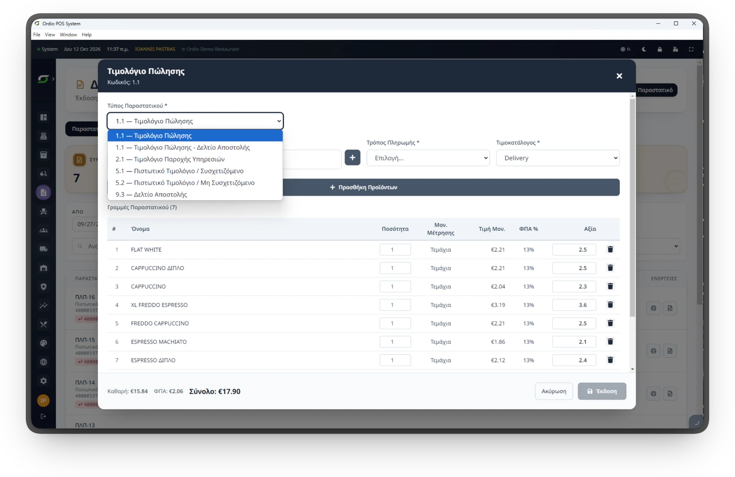Image resolution: width=735 pixels, height=477 pixels.
Task: Open the dashboard grid icon in the sidebar
Action: 43,118
